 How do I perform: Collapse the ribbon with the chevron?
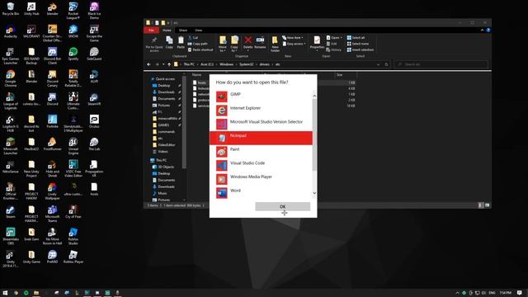pyautogui.click(x=482, y=31)
